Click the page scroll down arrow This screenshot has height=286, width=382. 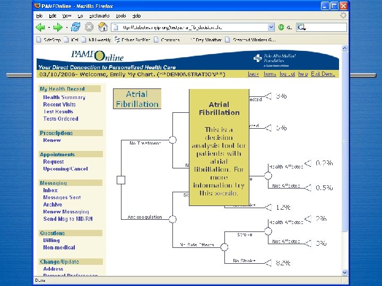[x=344, y=273]
